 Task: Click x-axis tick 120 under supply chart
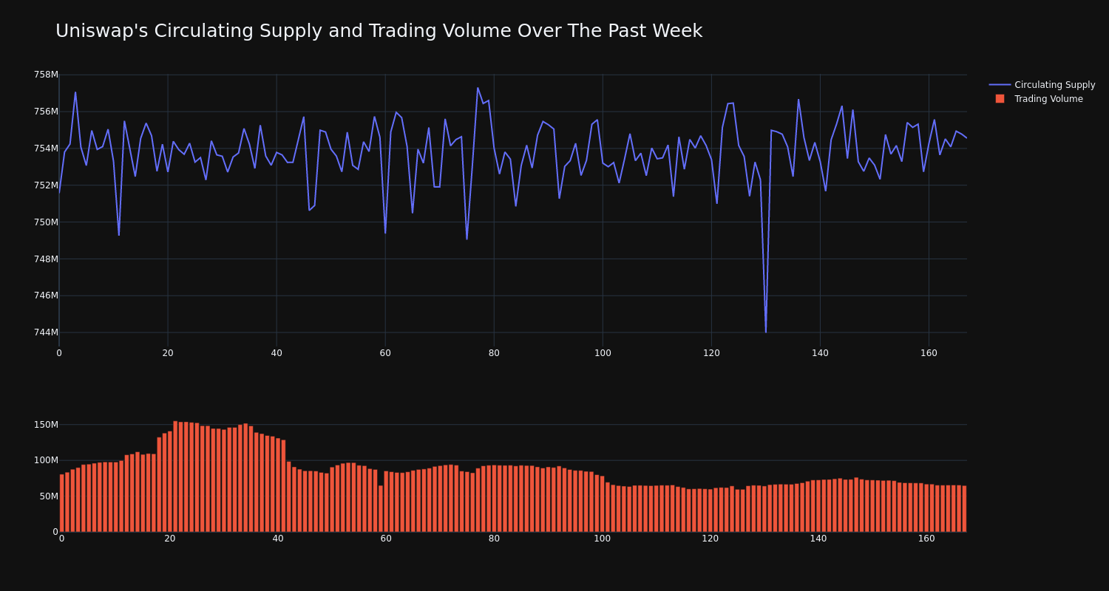pyautogui.click(x=711, y=353)
